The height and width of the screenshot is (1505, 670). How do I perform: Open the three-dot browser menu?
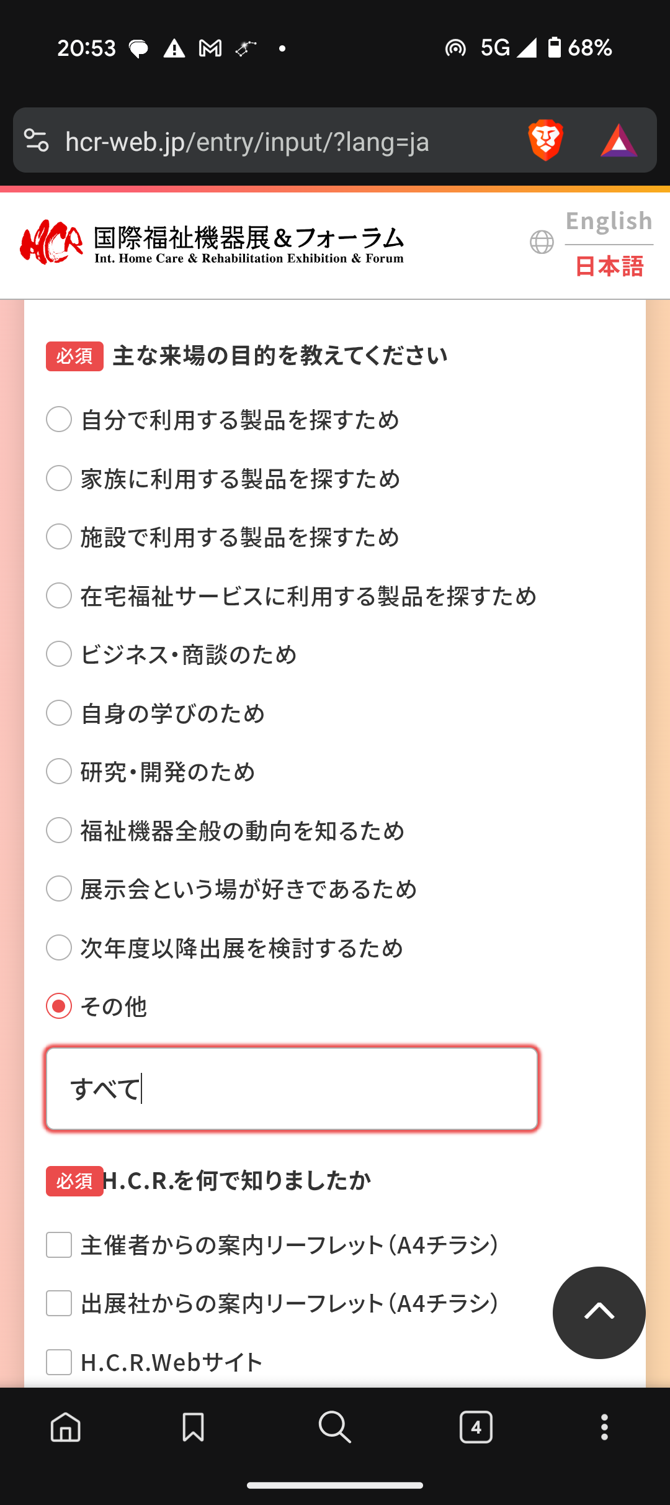pos(604,1427)
